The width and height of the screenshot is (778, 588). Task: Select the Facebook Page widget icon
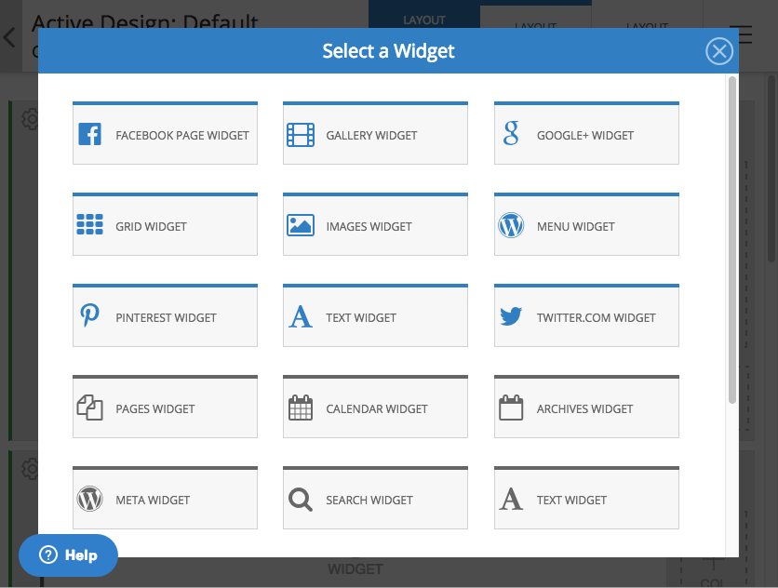(90, 134)
